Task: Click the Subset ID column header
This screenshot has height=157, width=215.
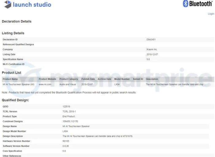Action: pos(138,79)
